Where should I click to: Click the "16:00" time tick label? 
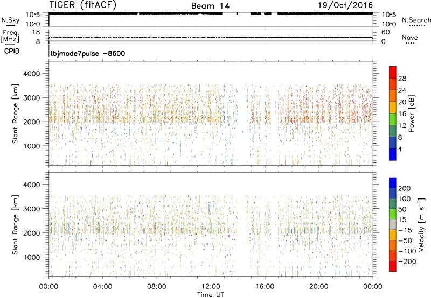click(x=265, y=287)
